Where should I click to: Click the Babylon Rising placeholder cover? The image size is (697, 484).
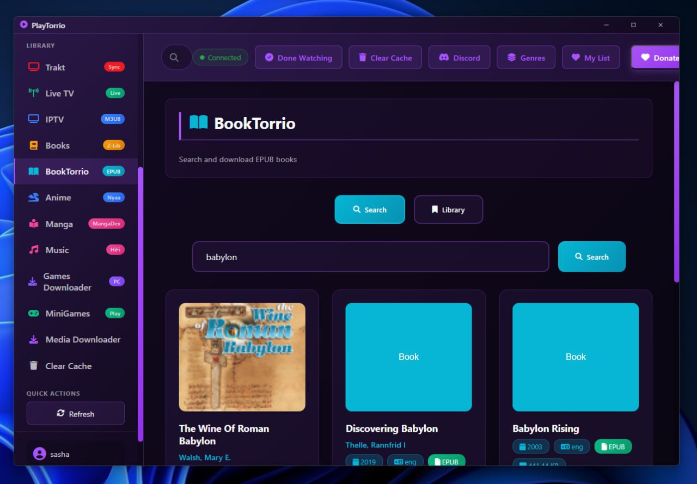pyautogui.click(x=576, y=357)
